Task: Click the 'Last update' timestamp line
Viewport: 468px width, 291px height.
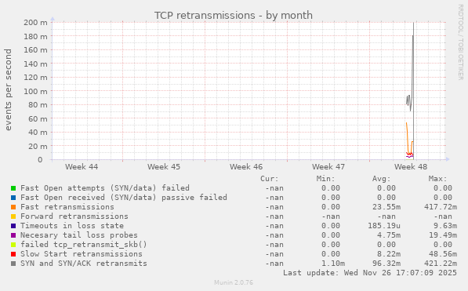Action: click(x=370, y=273)
